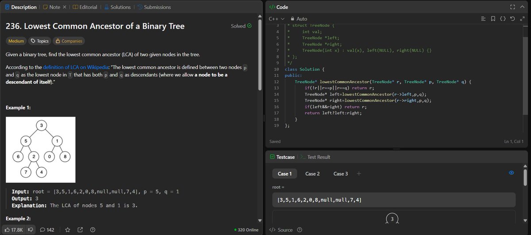Close the Note tab with the X
Viewport: 531px width, 235px height.
[65, 7]
